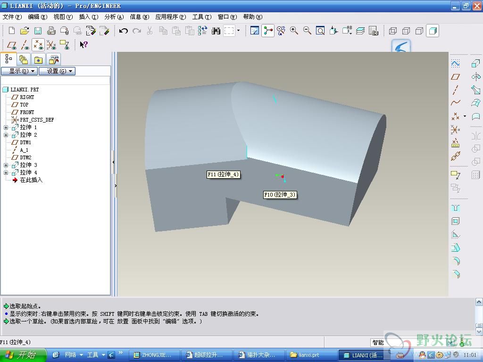Expand the 拉伸 1 feature node
The image size is (483, 362).
pyautogui.click(x=6, y=127)
